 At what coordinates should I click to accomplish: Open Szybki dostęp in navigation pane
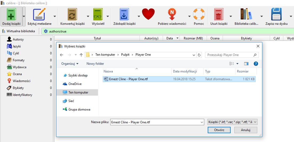pyautogui.click(x=78, y=75)
